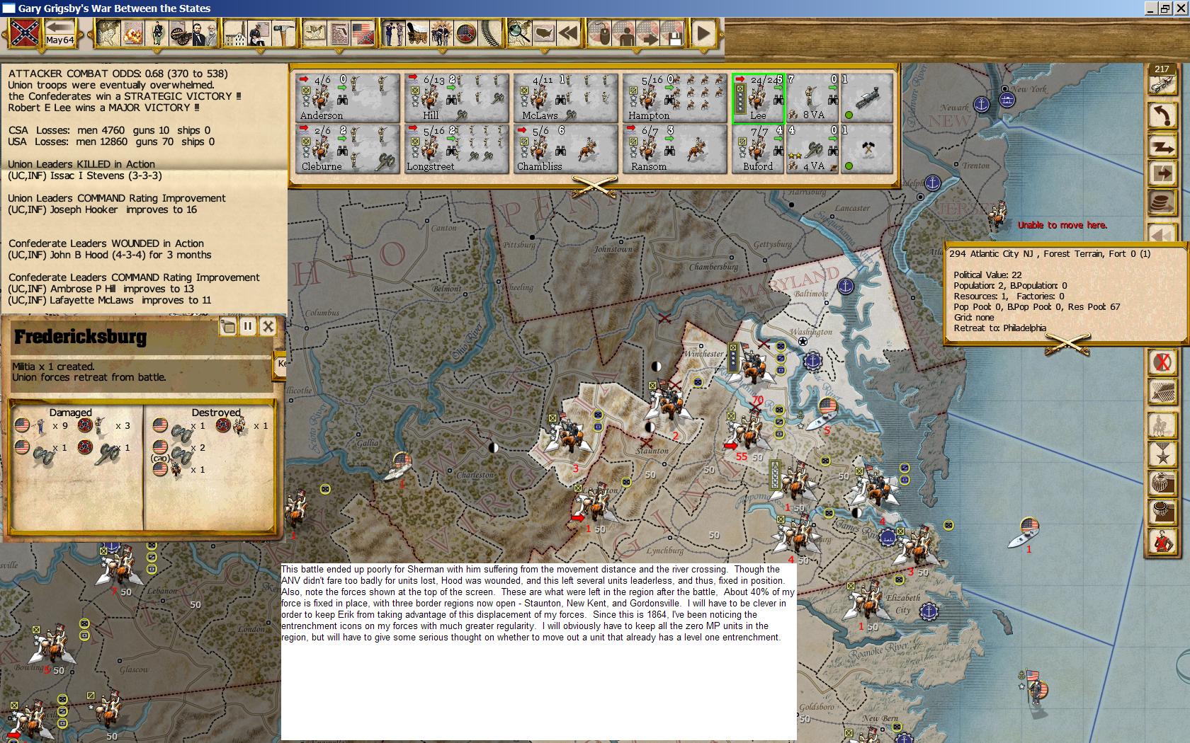This screenshot has height=743, width=1190.
Task: Click the copy icon in Fredericksburg panel
Action: [x=227, y=326]
